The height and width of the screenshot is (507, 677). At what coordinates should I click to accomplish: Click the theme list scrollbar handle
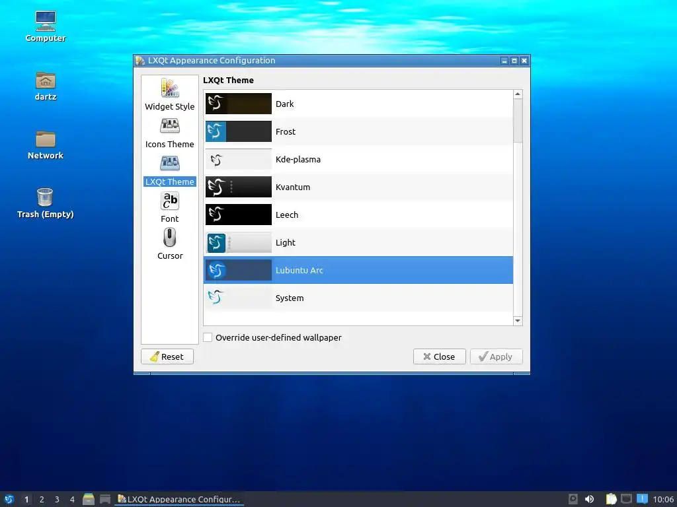(x=518, y=121)
